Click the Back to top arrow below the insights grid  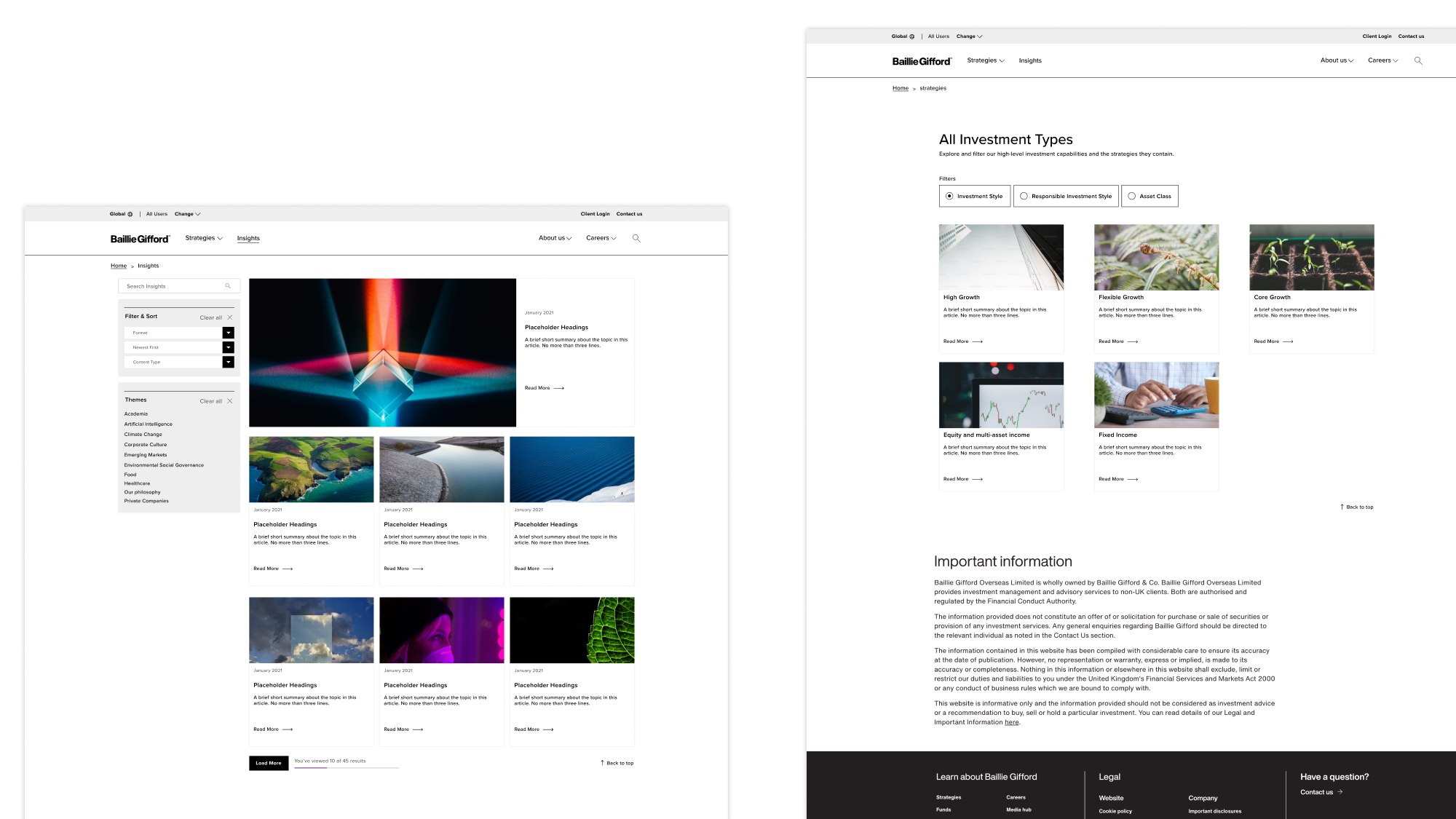pyautogui.click(x=602, y=763)
